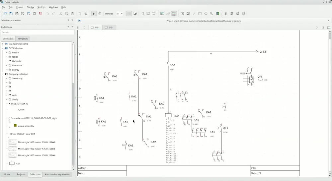Image resolution: width=332 pixels, height=181 pixels.
Task: Float the Selection properties panel
Action: (68, 20)
